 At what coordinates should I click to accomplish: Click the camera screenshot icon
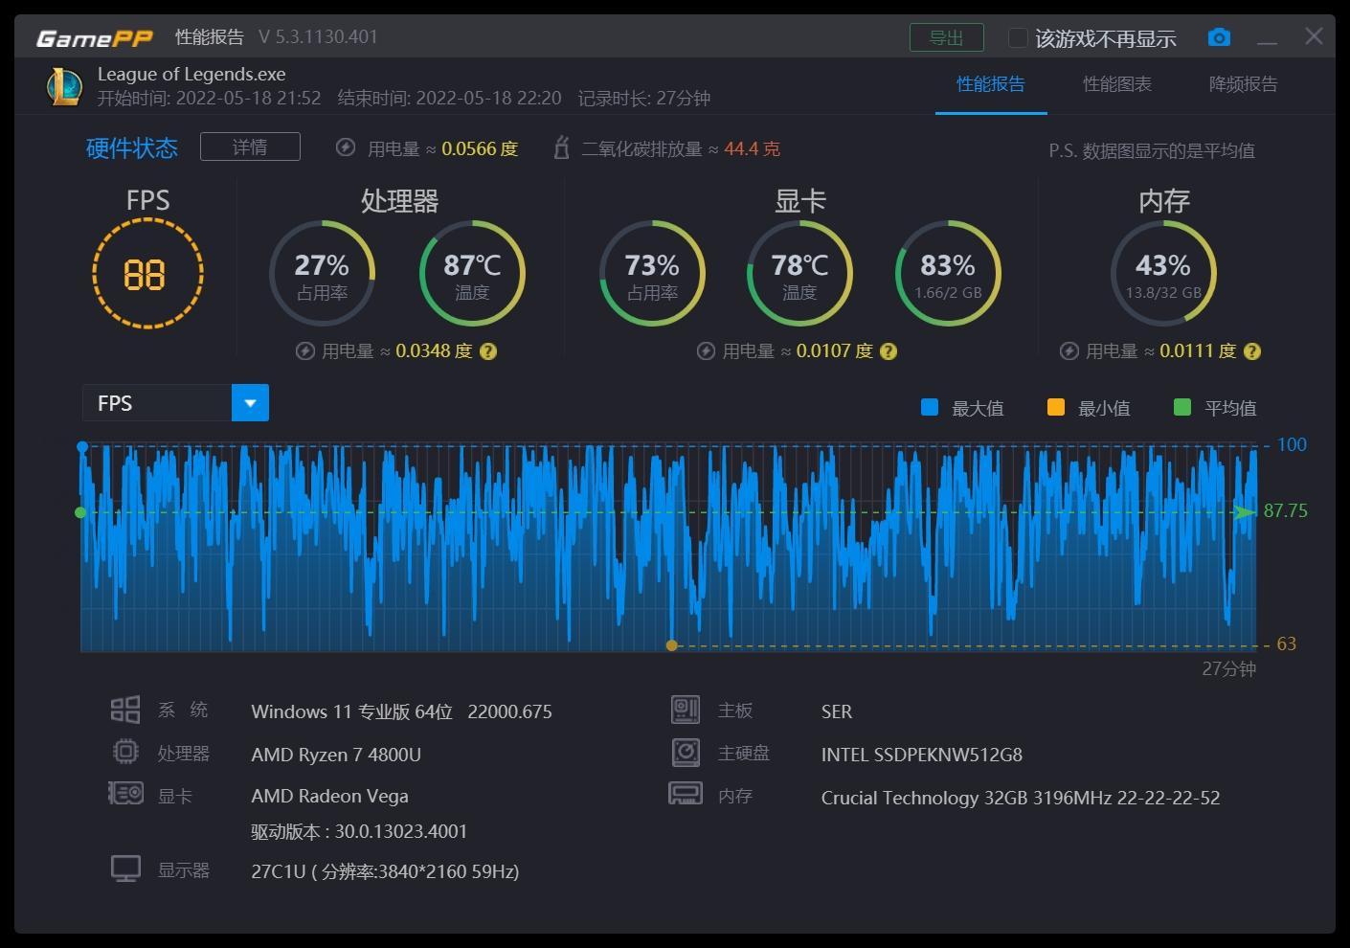point(1219,37)
